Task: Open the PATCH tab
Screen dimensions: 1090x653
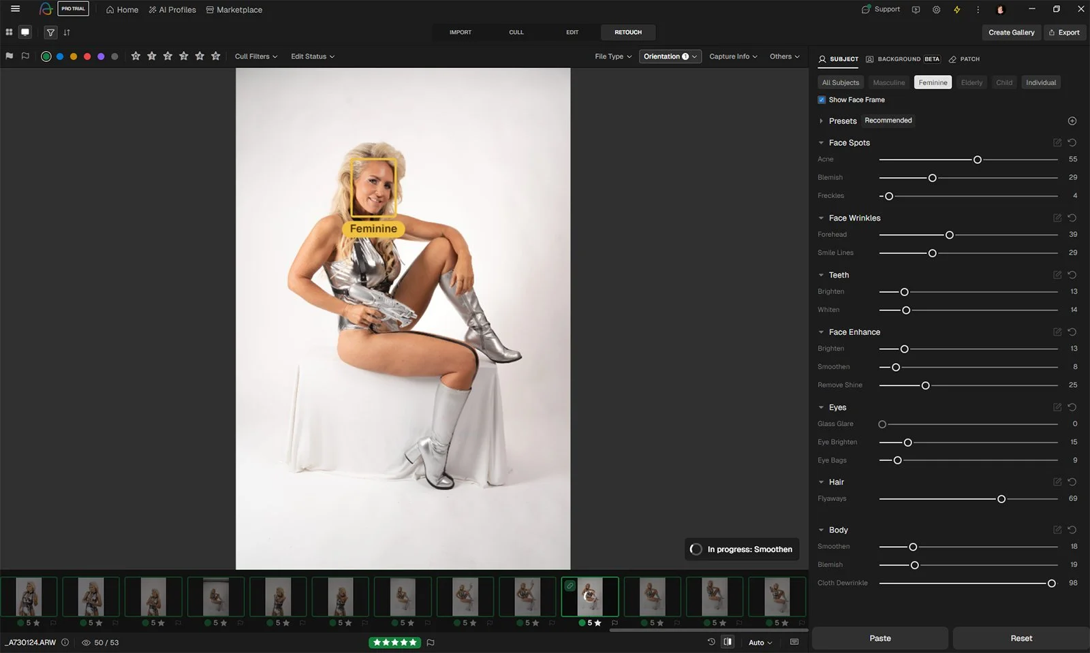Action: (964, 59)
